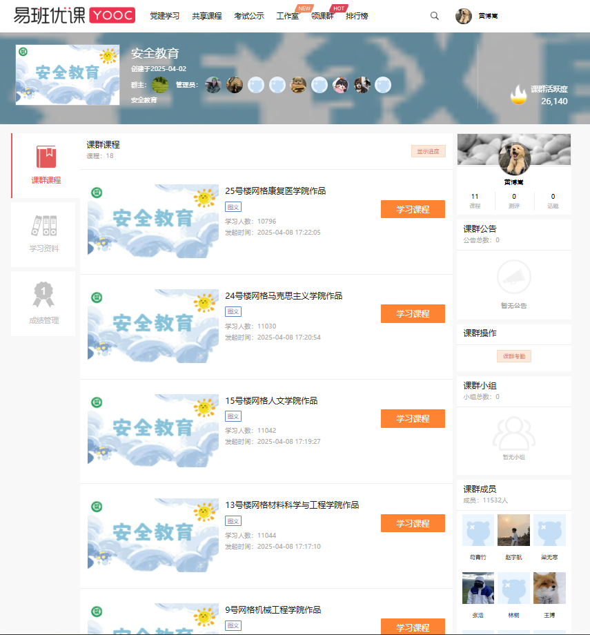Open 领课群 navigation item
The height and width of the screenshot is (635, 590).
coord(322,16)
